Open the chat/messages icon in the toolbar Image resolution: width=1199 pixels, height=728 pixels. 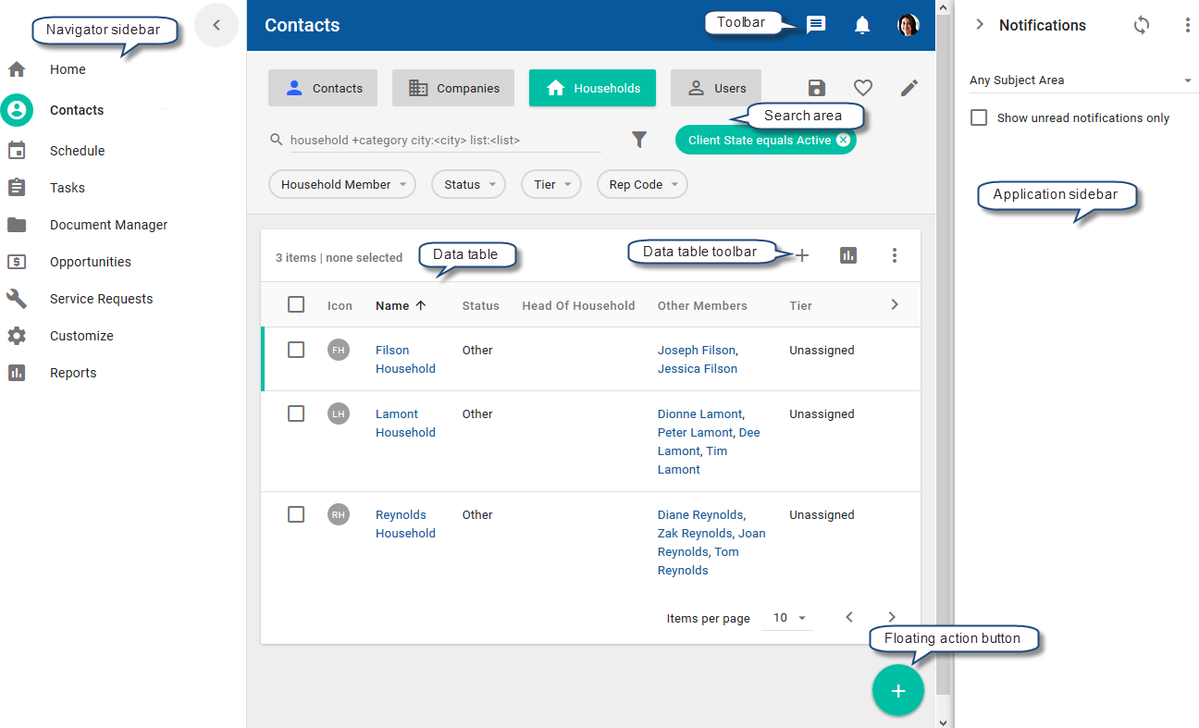pos(815,25)
